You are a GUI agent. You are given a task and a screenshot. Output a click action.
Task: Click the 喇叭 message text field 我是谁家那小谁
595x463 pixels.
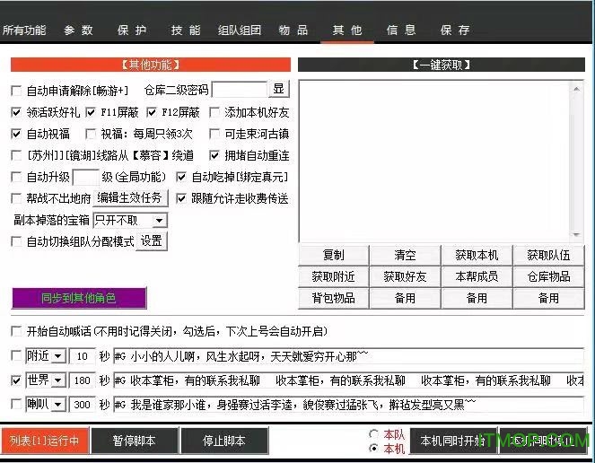click(x=349, y=405)
